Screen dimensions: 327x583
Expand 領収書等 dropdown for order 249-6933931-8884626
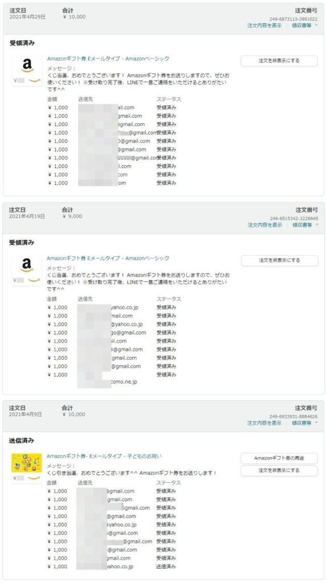pos(302,423)
